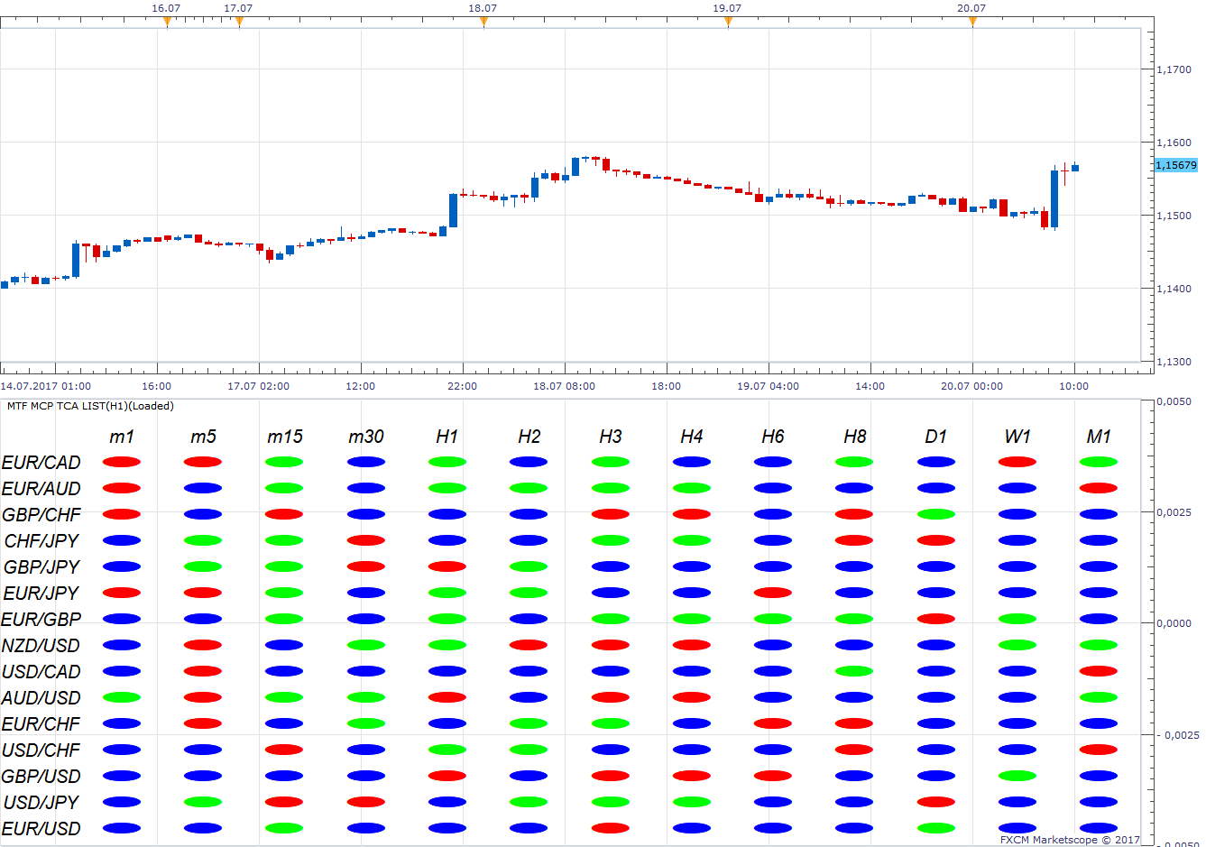Click the H3 column header
This screenshot has width=1206, height=847.
[611, 437]
